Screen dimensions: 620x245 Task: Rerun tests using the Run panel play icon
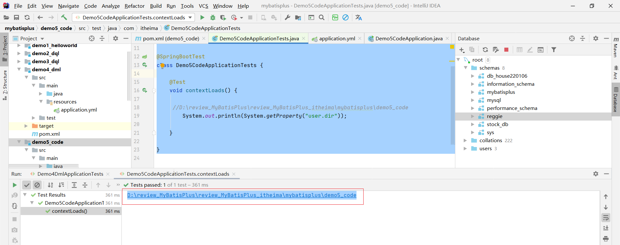(x=15, y=185)
